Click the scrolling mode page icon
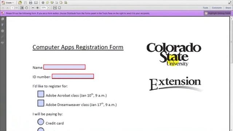Viewport: 233px width, 131px height. point(55,8)
